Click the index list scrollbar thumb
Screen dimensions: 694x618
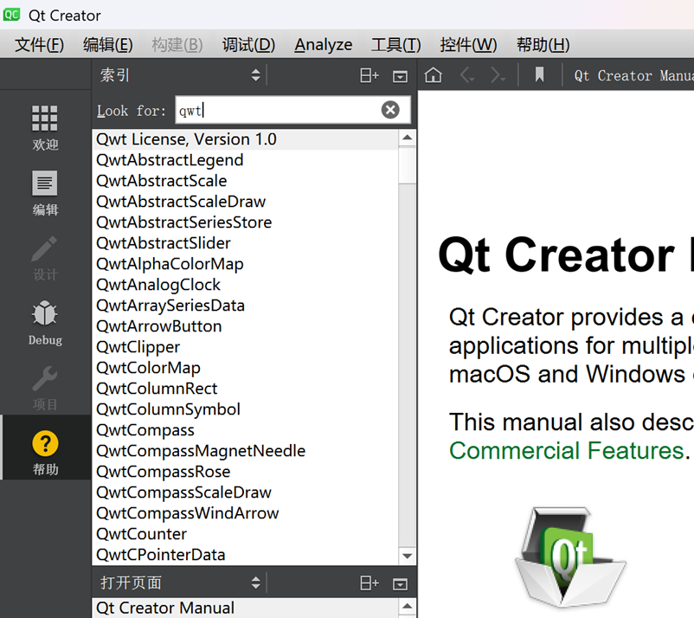click(x=408, y=165)
